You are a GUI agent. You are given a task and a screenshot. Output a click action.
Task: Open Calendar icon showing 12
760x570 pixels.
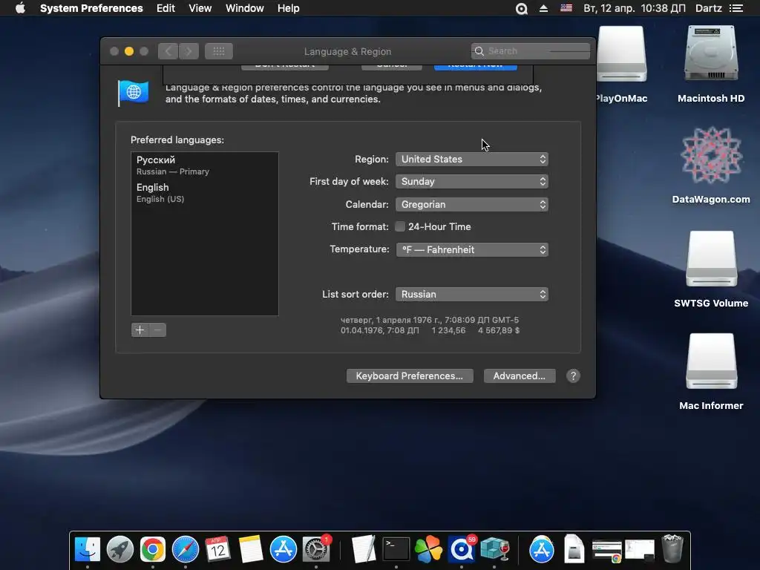[x=217, y=549]
